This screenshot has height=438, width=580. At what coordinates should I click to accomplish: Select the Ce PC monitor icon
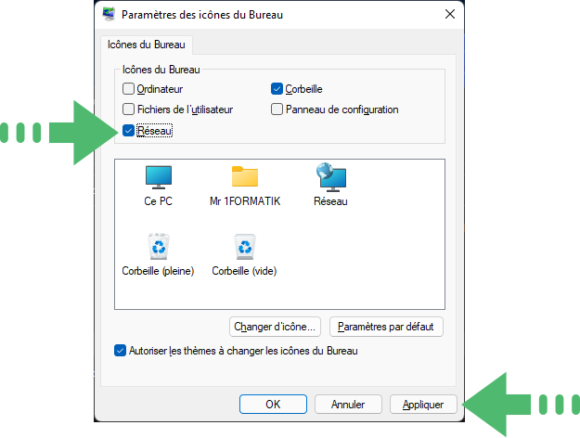click(159, 177)
